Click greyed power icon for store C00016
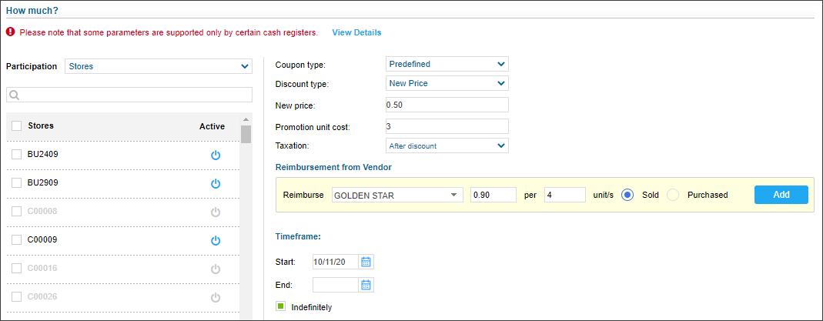This screenshot has height=321, width=823. pyautogui.click(x=216, y=269)
